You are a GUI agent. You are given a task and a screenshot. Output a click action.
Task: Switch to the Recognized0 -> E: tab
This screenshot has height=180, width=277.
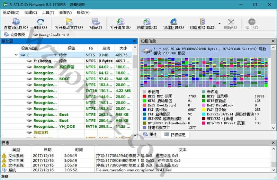[x=52, y=35]
